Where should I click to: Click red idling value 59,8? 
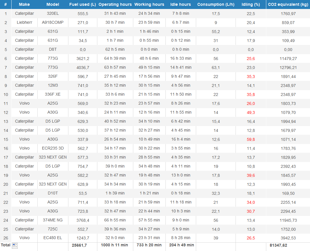tap(251, 139)
